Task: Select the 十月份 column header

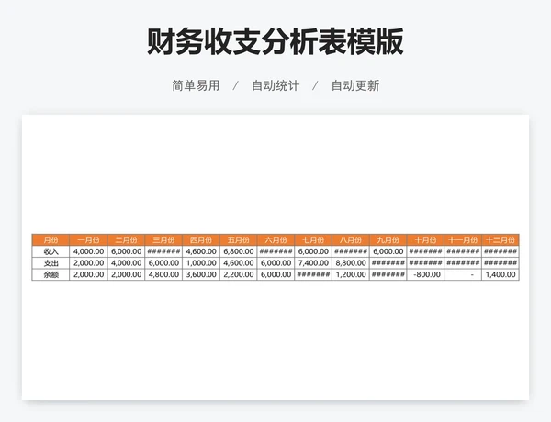Action: click(425, 240)
